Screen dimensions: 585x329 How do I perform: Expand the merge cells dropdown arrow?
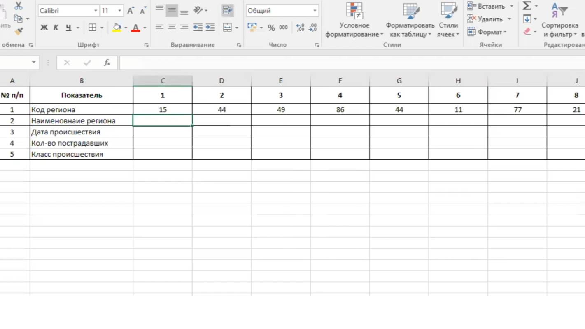pos(237,28)
